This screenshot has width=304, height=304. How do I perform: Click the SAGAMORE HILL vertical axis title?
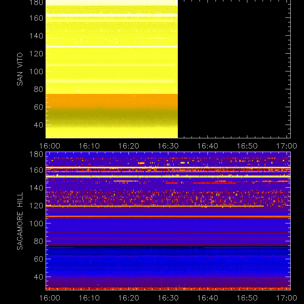[20, 221]
